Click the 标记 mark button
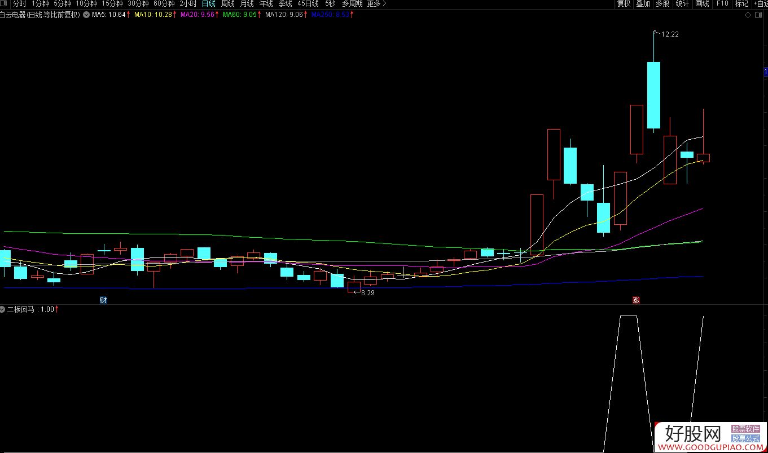Screen dimensions: 768x453 click(741, 3)
